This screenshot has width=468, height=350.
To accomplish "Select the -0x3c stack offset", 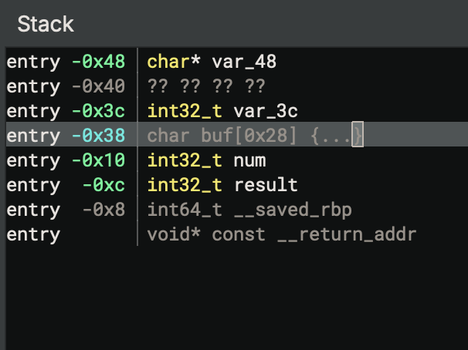I will [98, 110].
